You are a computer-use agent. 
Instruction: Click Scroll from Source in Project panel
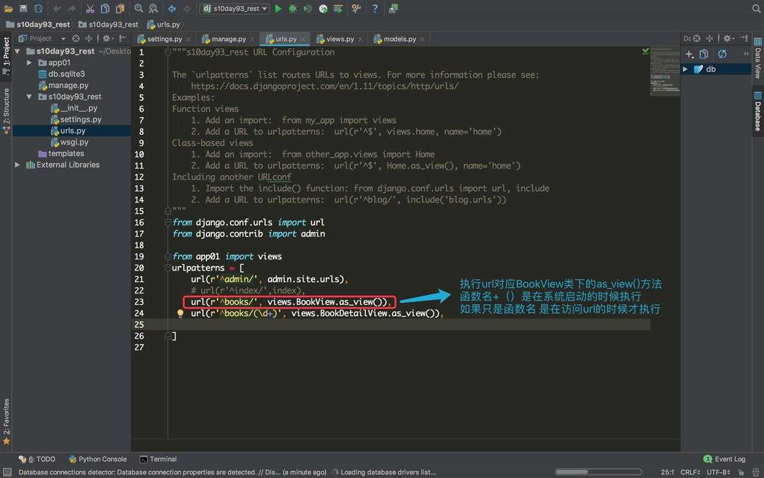pos(76,38)
